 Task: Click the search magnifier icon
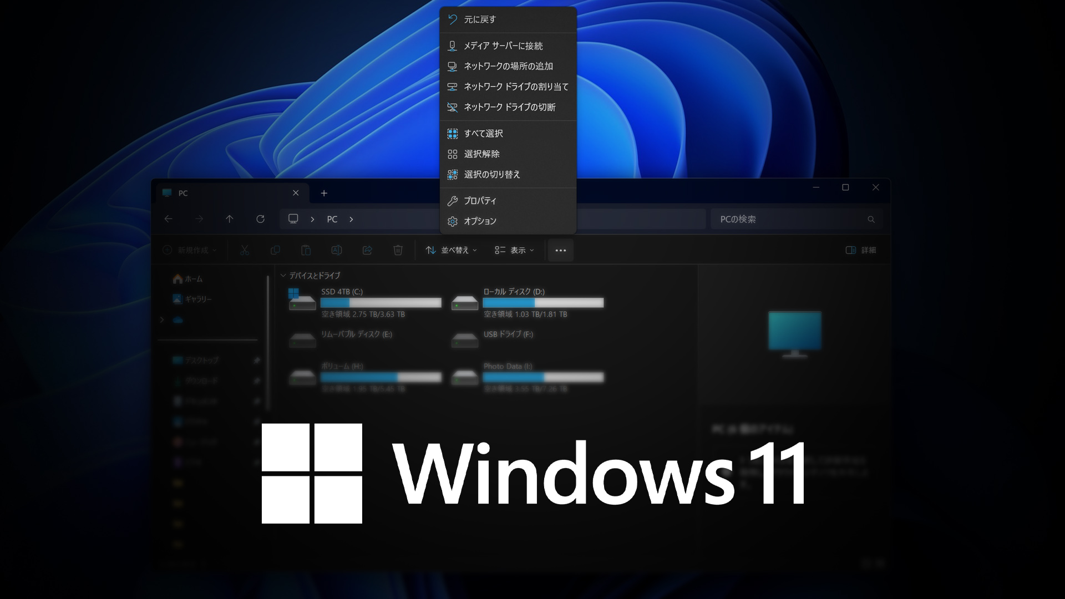click(x=871, y=220)
